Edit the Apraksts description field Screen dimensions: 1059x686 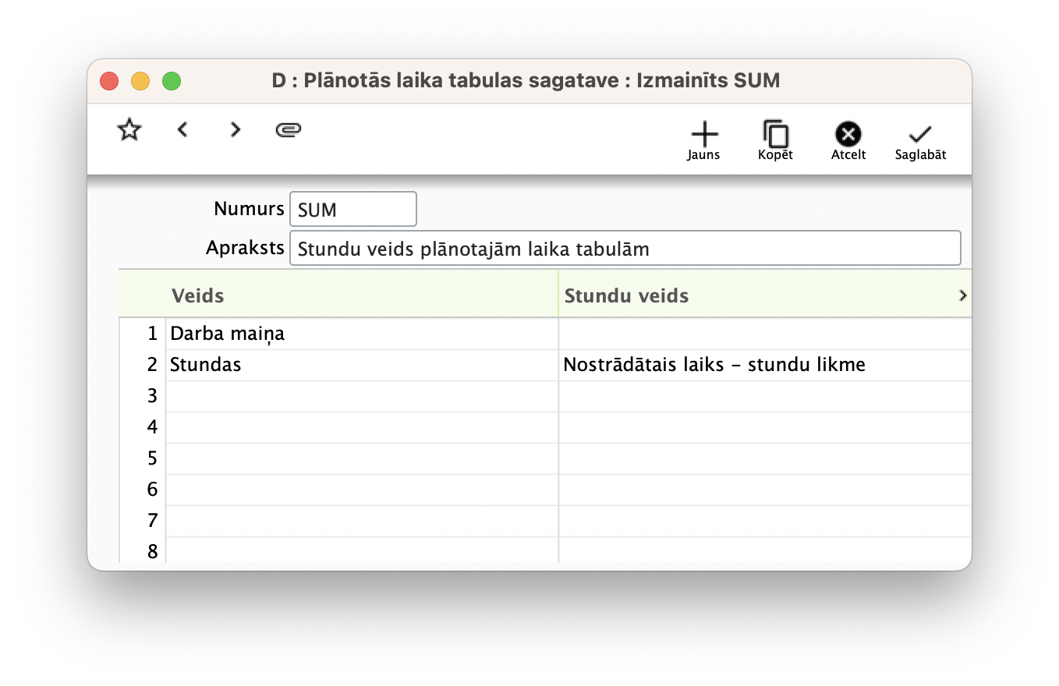point(625,248)
